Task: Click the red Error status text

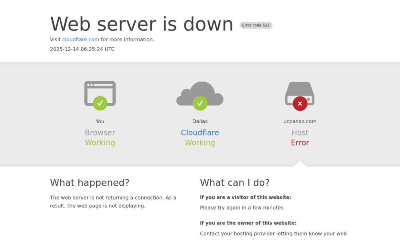Action: [300, 143]
